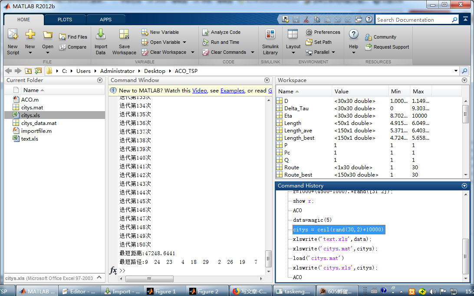
Task: Click Run and Time
Action: pos(221,42)
